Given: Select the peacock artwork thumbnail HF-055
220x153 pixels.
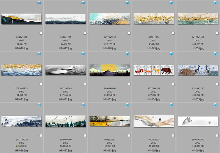Looking at the screenshot, I should click(x=198, y=70).
